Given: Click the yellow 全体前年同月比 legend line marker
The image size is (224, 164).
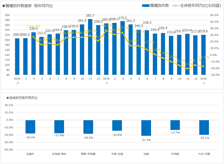Looking at the screenshot, I should click(176, 6).
